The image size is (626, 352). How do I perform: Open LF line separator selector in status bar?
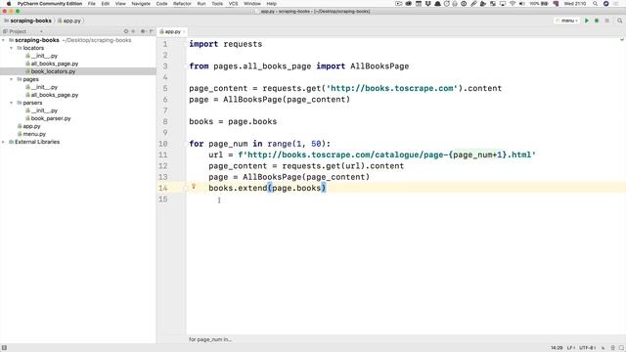[x=571, y=348]
